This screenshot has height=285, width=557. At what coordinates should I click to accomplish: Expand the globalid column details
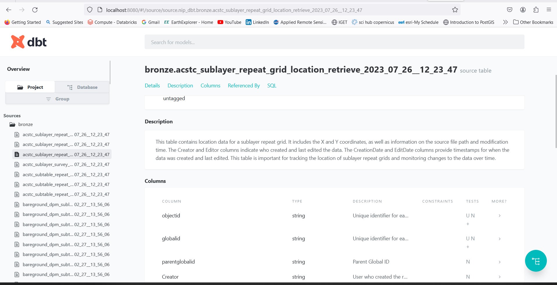click(x=499, y=239)
